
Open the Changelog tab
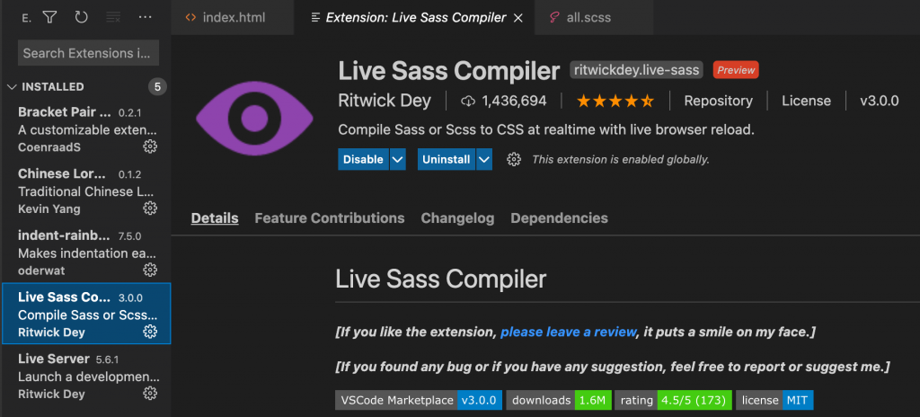pyautogui.click(x=457, y=218)
